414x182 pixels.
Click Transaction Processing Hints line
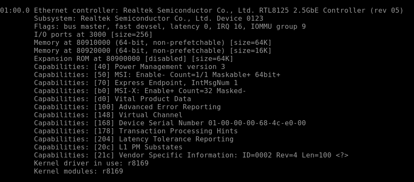point(136,131)
